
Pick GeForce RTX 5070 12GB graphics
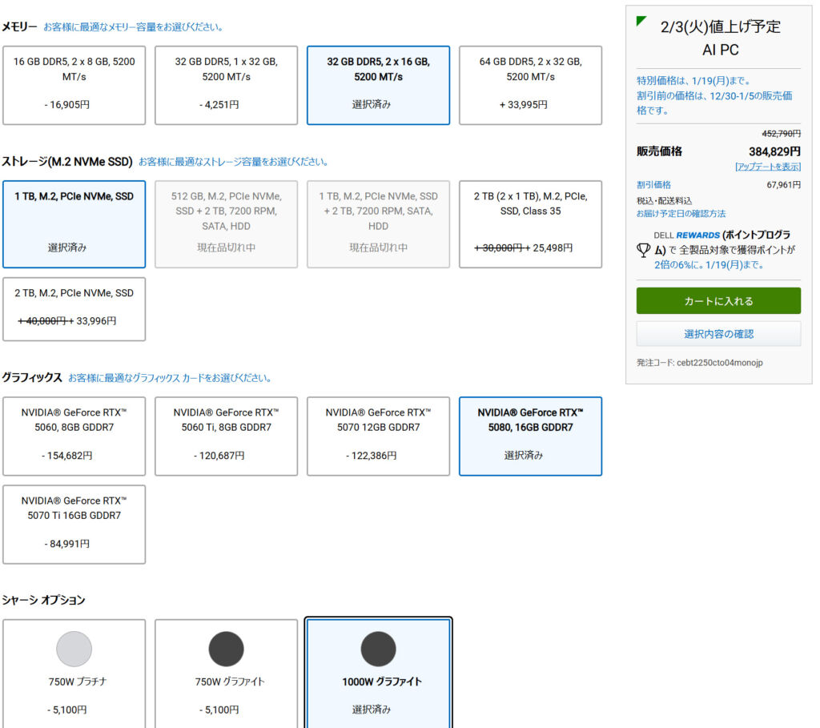(378, 436)
